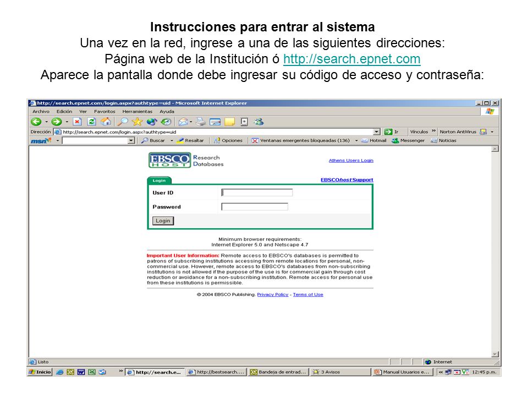Open the MSN logo dropdown arrow
Screen dimensions: 528x396
coord(58,140)
